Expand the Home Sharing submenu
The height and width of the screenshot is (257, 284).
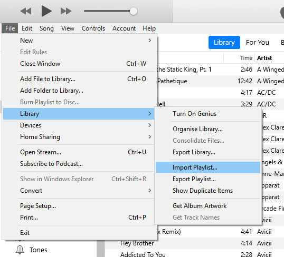(79, 137)
